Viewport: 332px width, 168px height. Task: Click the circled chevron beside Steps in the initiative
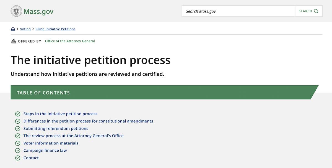click(x=18, y=114)
